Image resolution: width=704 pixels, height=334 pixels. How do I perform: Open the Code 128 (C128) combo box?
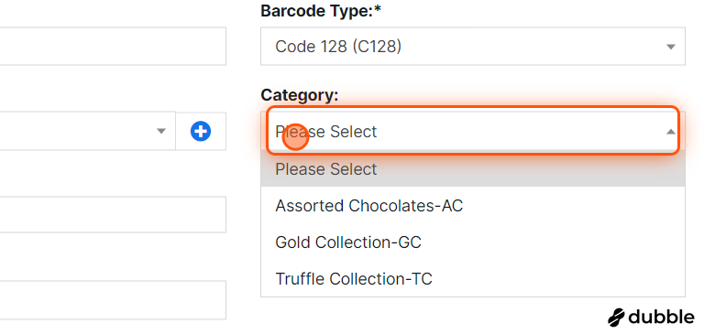click(473, 46)
